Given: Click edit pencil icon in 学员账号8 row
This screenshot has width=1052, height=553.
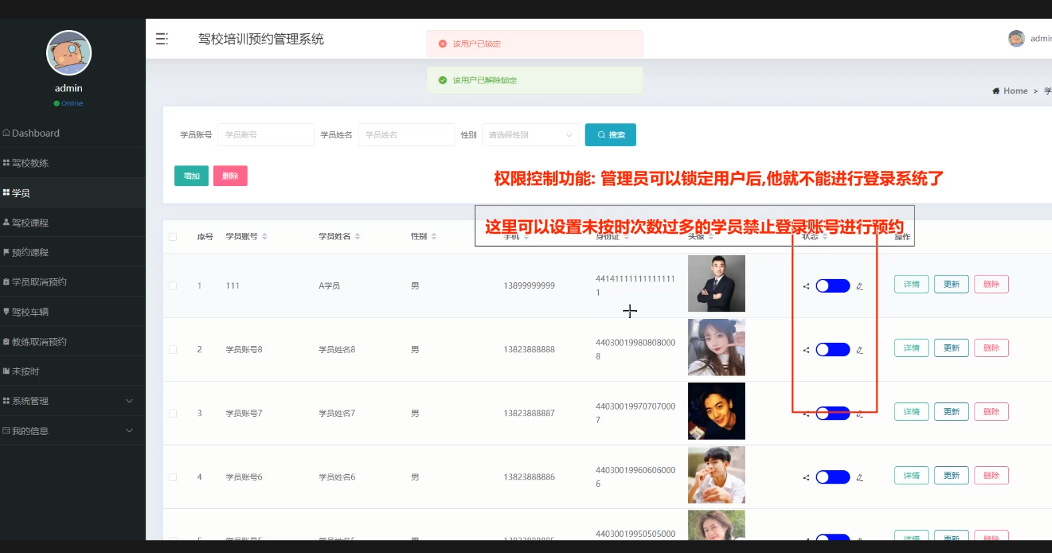Looking at the screenshot, I should 860,350.
